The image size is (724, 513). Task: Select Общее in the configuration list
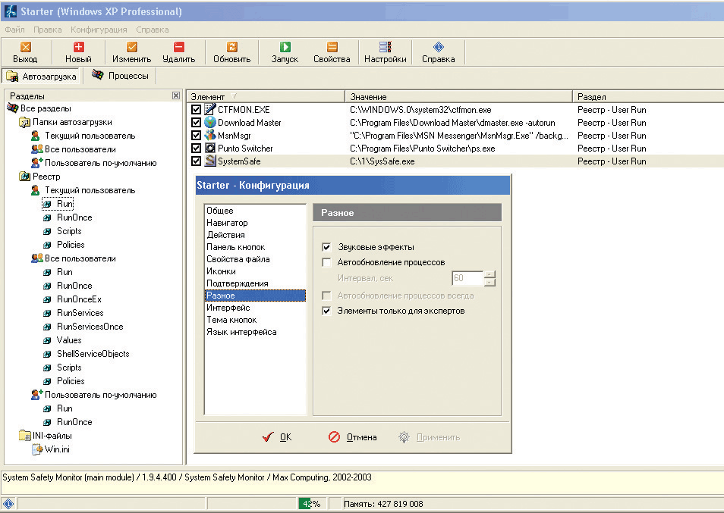click(x=255, y=211)
